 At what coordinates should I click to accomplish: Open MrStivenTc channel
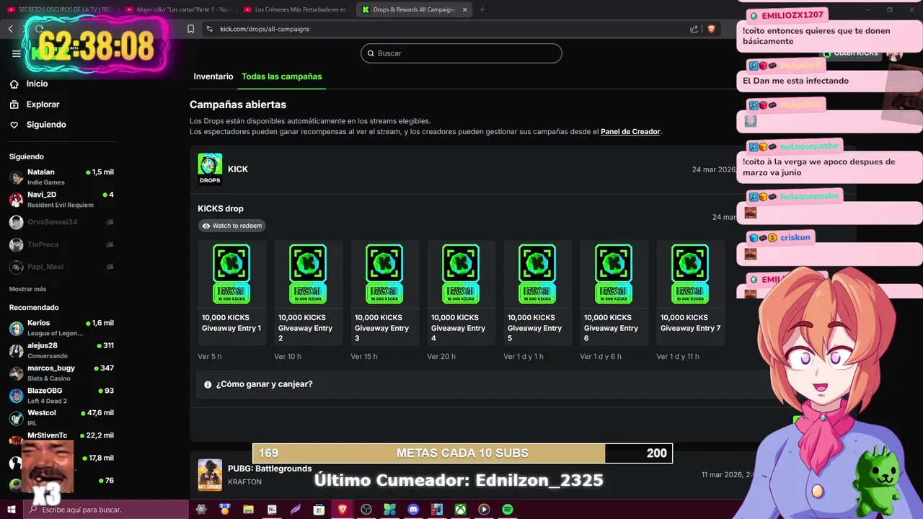tap(61, 435)
